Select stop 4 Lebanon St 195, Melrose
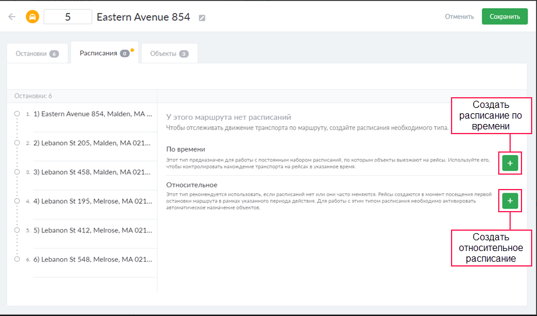The height and width of the screenshot is (316, 537). [x=89, y=201]
